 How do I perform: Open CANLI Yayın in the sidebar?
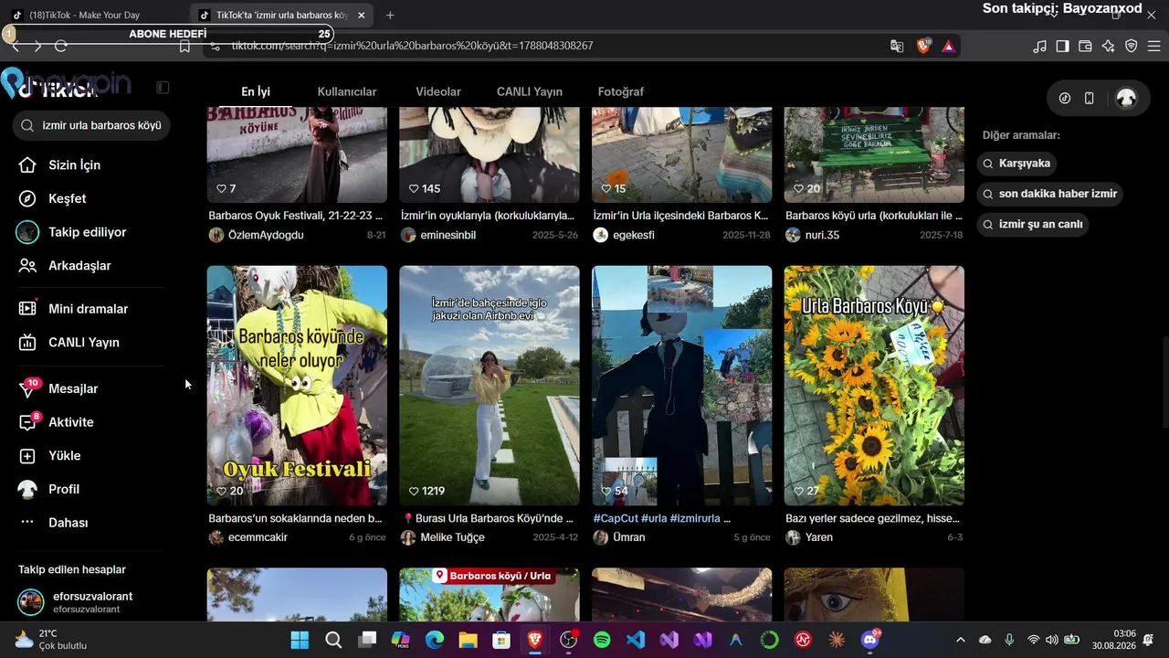tap(71, 343)
